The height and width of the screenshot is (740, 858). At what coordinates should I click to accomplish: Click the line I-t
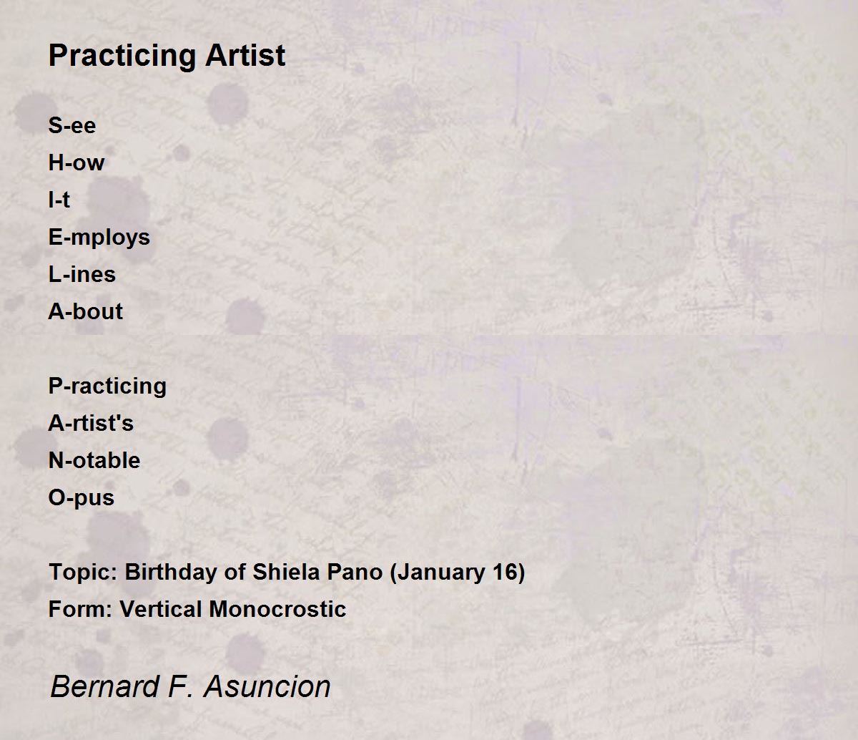coord(59,200)
